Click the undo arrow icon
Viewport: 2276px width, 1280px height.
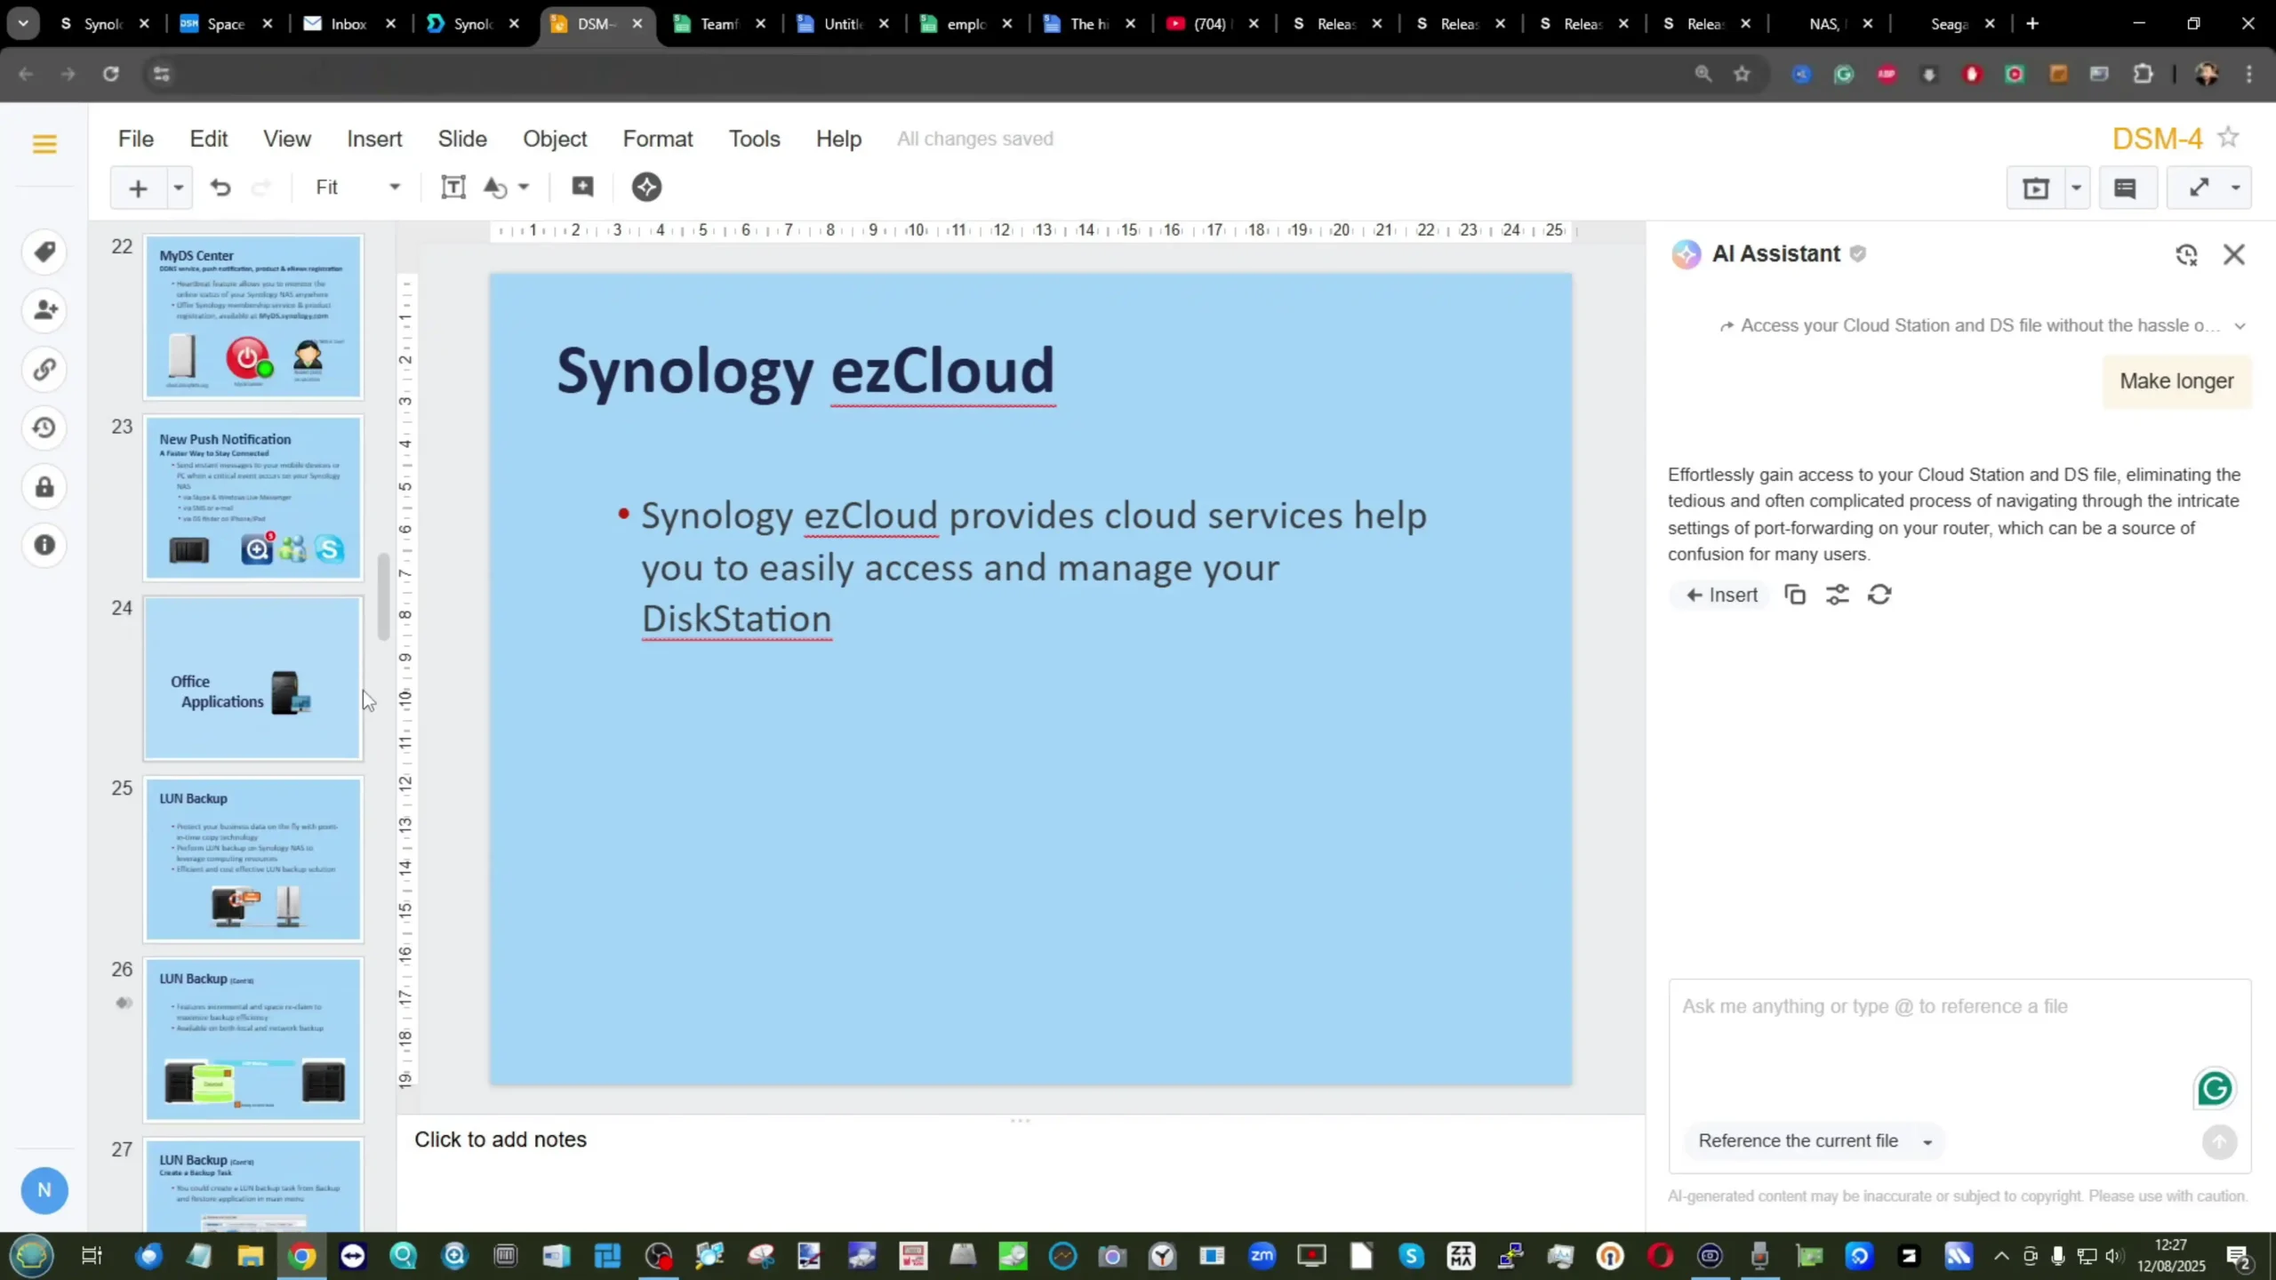(x=220, y=188)
